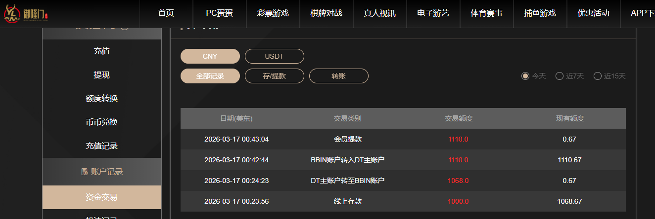This screenshot has width=655, height=219.
Task: Click date 2026-03-17 00:24:23
Action: click(x=236, y=181)
